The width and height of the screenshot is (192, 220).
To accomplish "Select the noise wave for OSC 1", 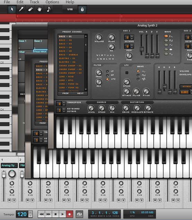I will pos(166,49).
